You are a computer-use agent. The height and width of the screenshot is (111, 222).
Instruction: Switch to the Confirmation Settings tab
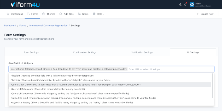coord(85,52)
